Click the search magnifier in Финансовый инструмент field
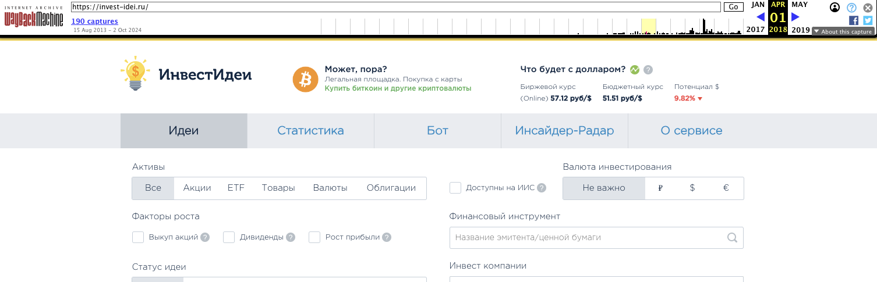This screenshot has height=282, width=877. [x=732, y=237]
